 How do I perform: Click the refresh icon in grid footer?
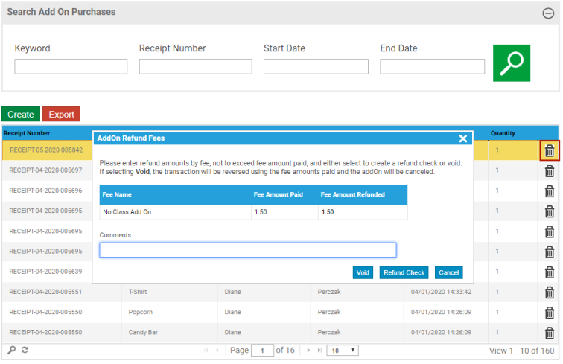[x=25, y=350]
